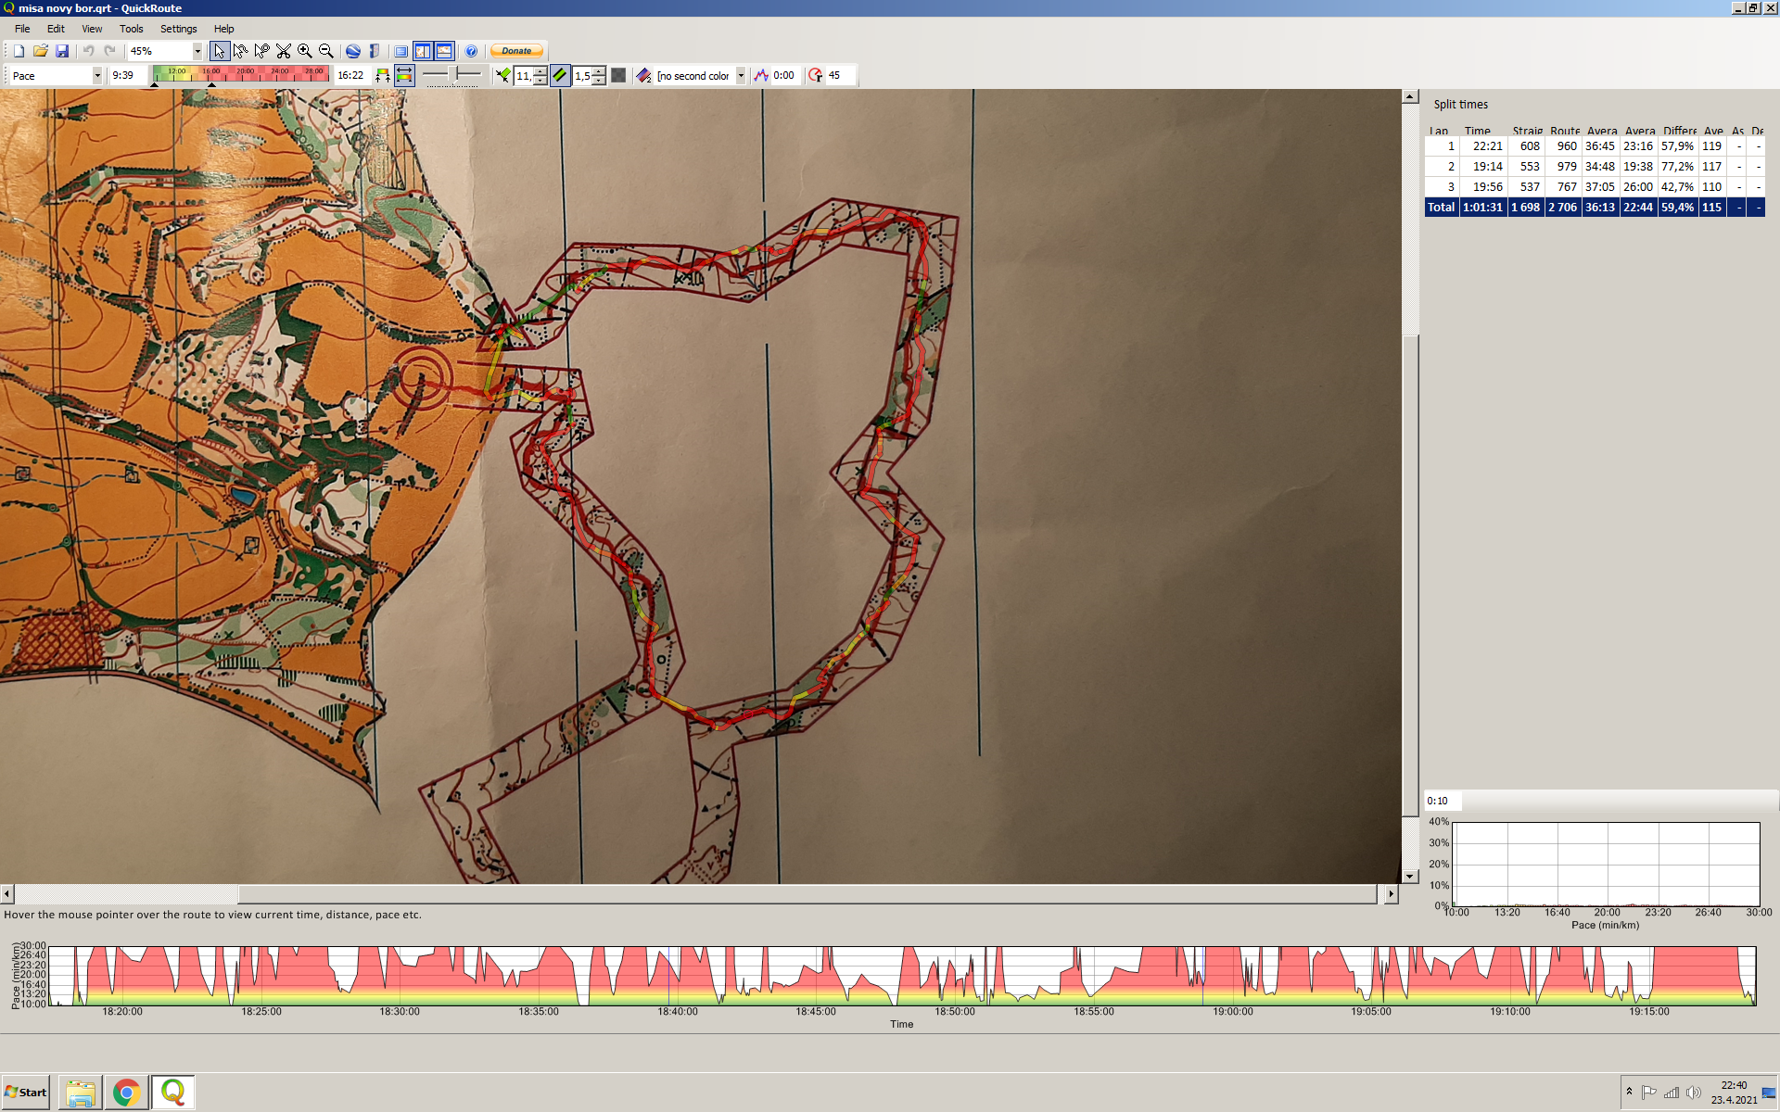Click the circle time interval icon
Image resolution: width=1780 pixels, height=1112 pixels.
coord(816,76)
